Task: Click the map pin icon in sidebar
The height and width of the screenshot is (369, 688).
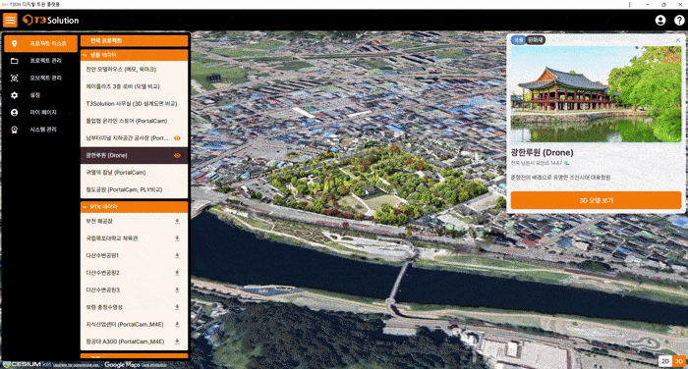Action: [x=14, y=43]
